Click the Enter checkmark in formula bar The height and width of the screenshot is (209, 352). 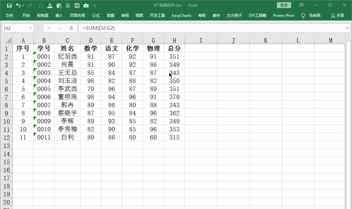point(60,28)
